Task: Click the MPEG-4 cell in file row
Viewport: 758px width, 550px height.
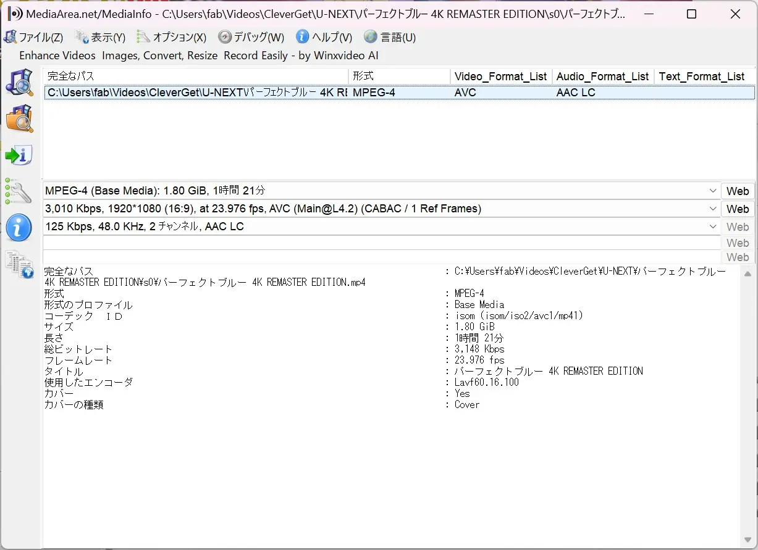Action: [x=374, y=93]
